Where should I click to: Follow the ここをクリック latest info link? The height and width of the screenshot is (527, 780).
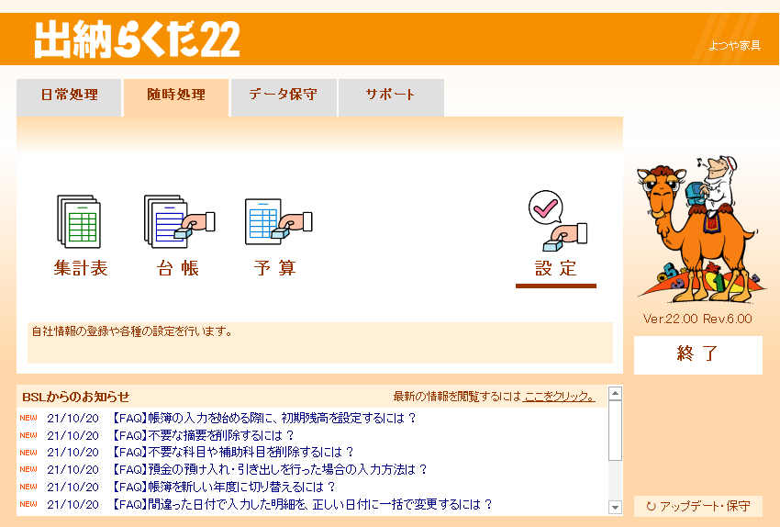pyautogui.click(x=559, y=397)
